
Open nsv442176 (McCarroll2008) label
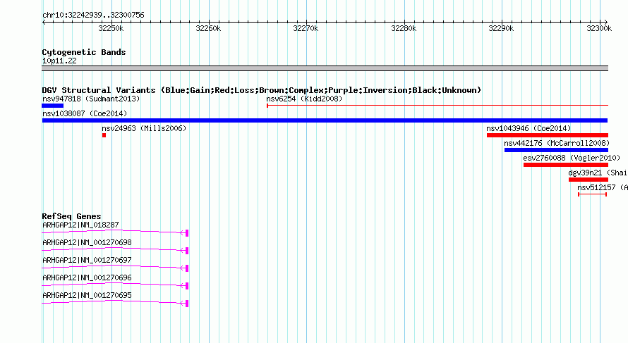(557, 143)
